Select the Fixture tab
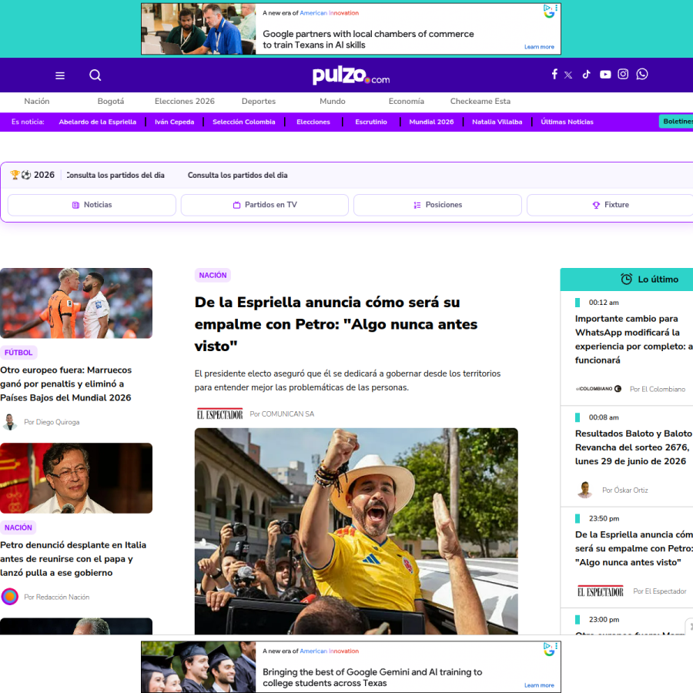Viewport: 693px width, 693px height. (x=611, y=205)
